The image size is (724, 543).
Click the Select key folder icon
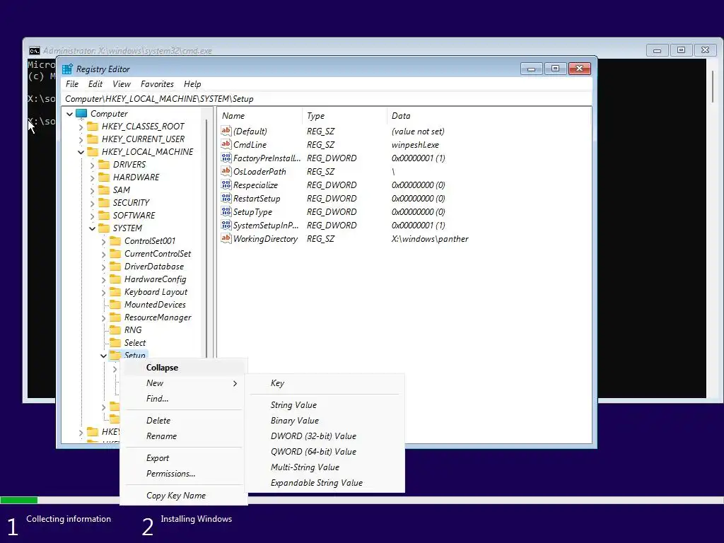pos(115,343)
